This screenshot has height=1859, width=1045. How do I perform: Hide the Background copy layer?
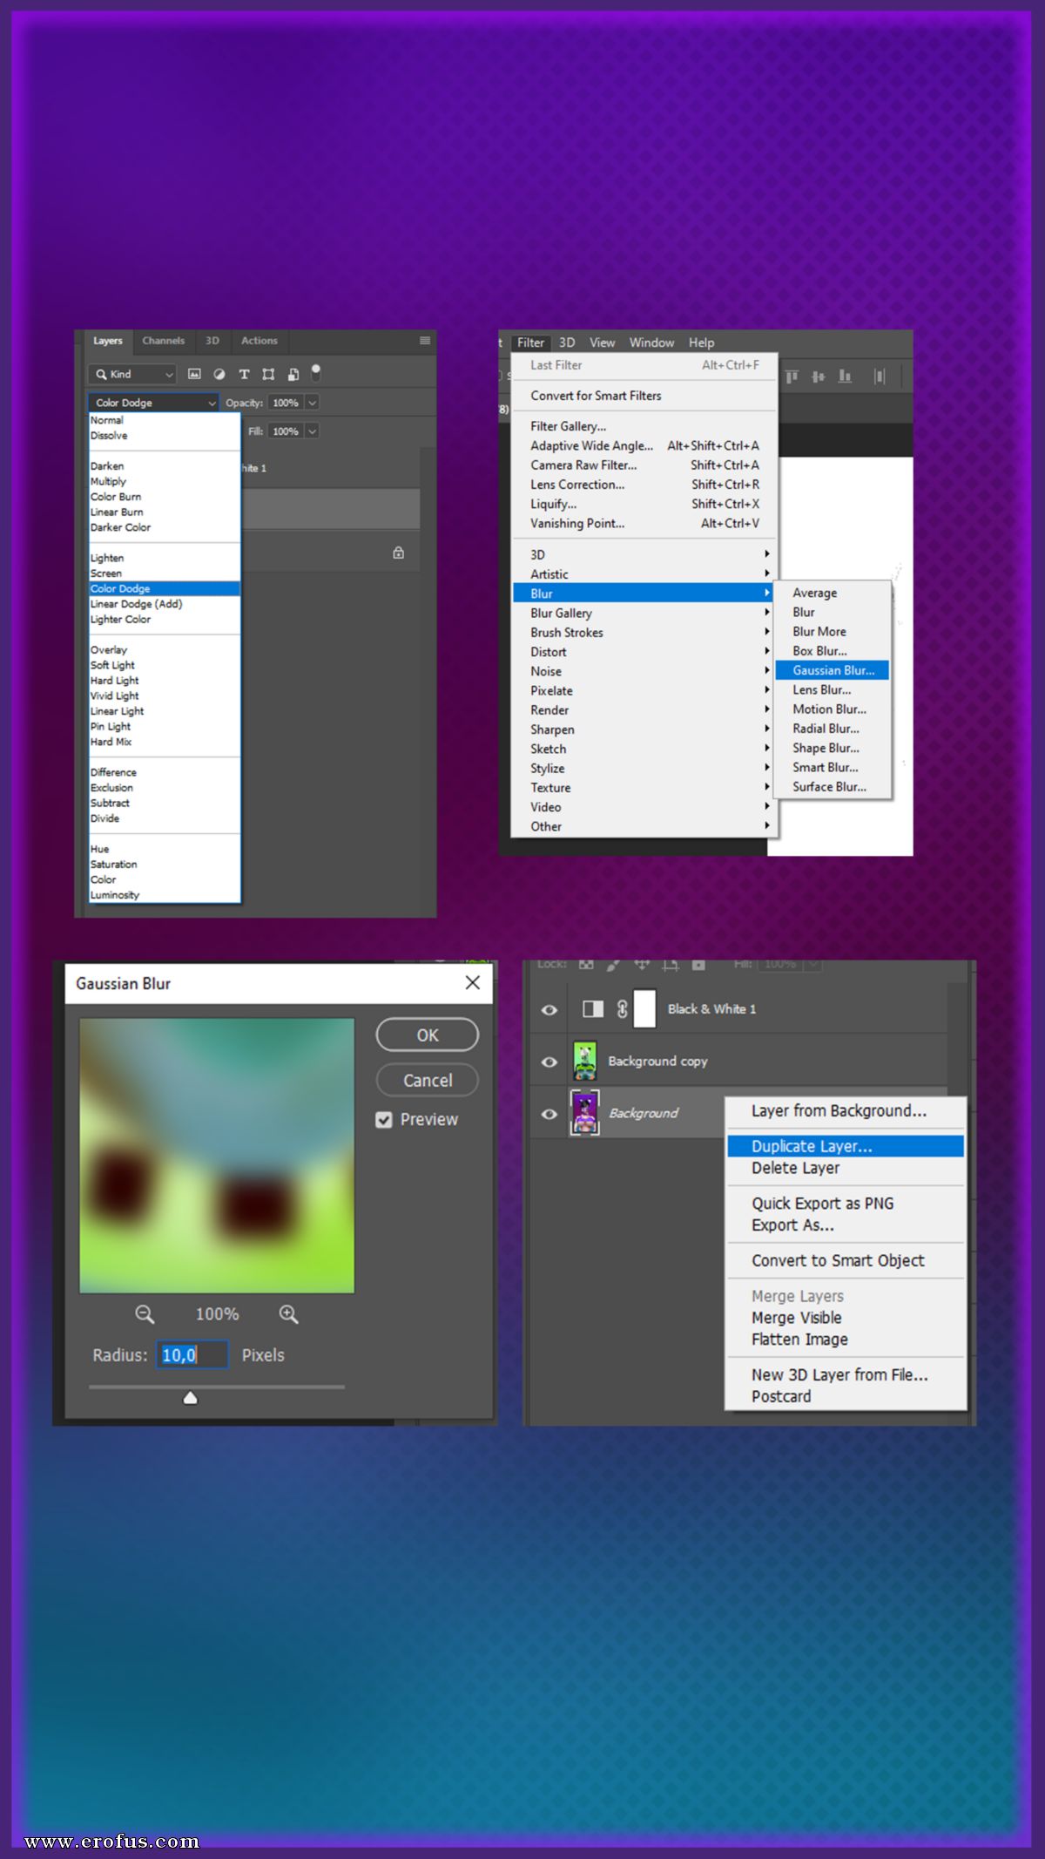pyautogui.click(x=549, y=1062)
